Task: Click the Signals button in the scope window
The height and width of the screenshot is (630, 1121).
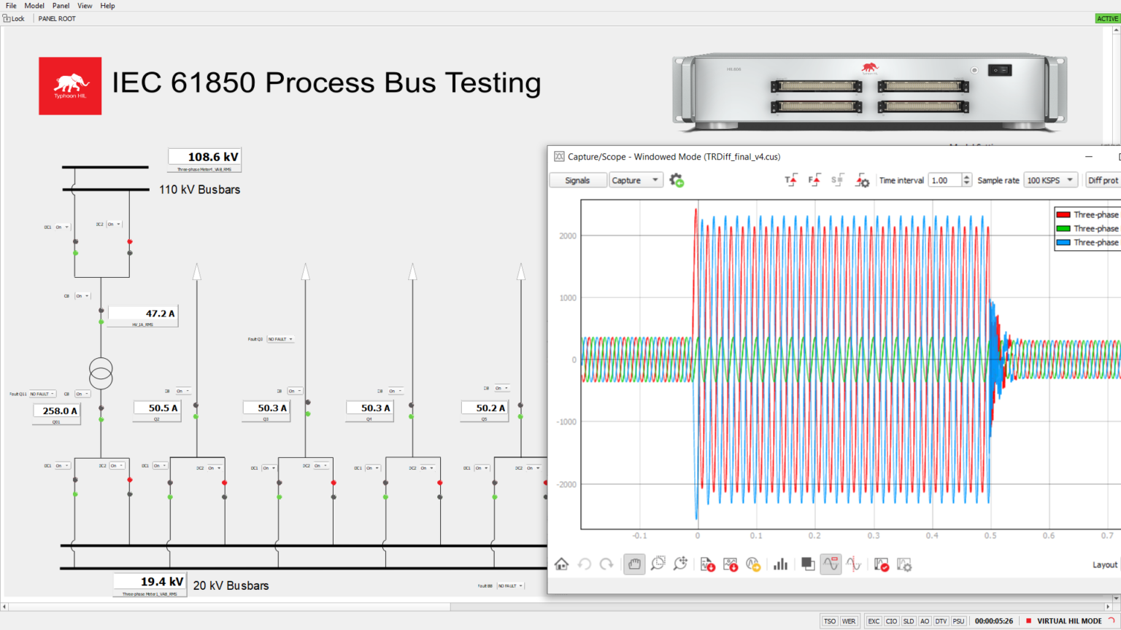Action: pos(577,179)
